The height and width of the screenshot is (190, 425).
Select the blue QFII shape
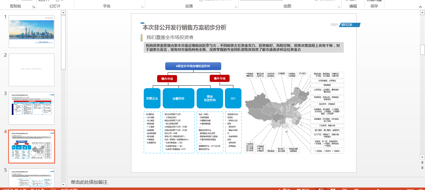click(x=233, y=98)
